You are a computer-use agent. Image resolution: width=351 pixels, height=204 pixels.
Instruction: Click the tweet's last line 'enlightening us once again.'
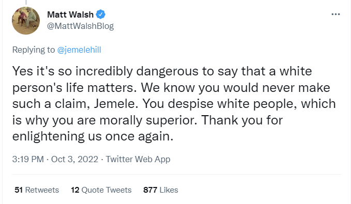(93, 136)
